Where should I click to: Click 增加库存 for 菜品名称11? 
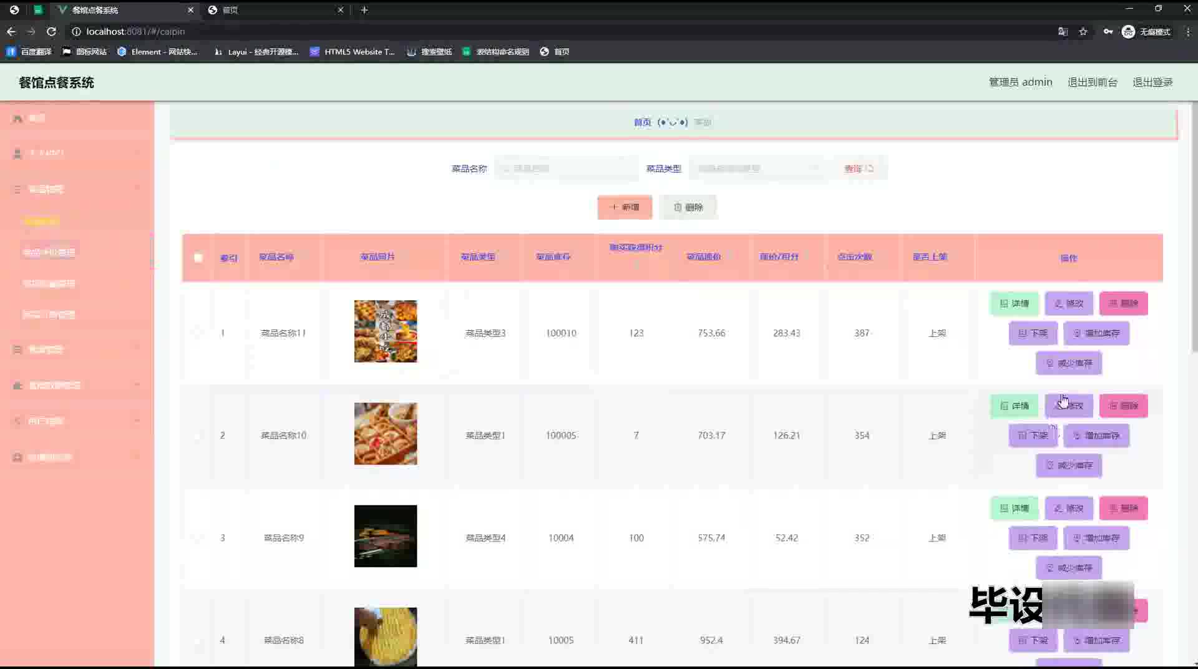(x=1096, y=333)
